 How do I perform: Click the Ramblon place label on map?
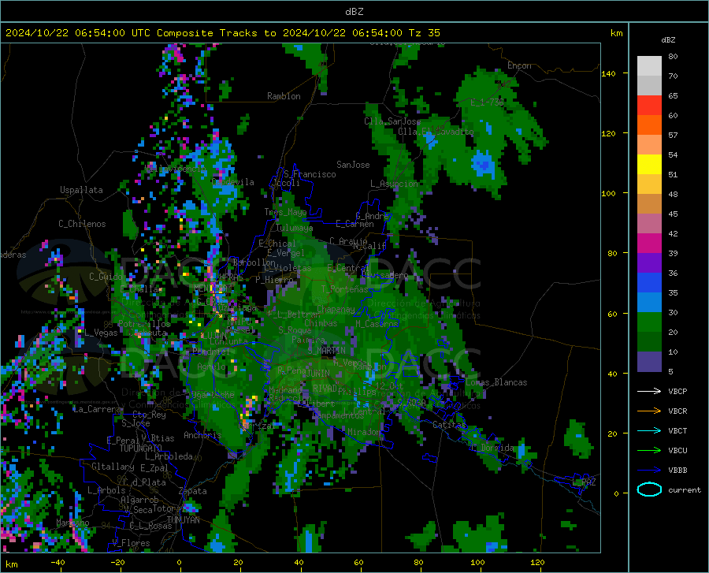click(x=284, y=96)
